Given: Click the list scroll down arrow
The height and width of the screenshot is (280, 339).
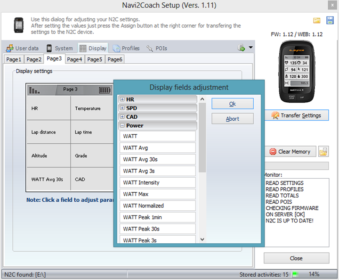Looking at the screenshot, I should 202,239.
